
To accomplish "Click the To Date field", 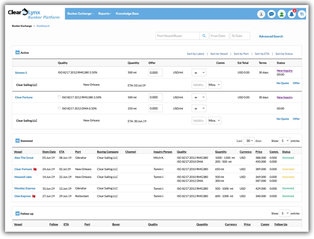I will click(x=240, y=36).
